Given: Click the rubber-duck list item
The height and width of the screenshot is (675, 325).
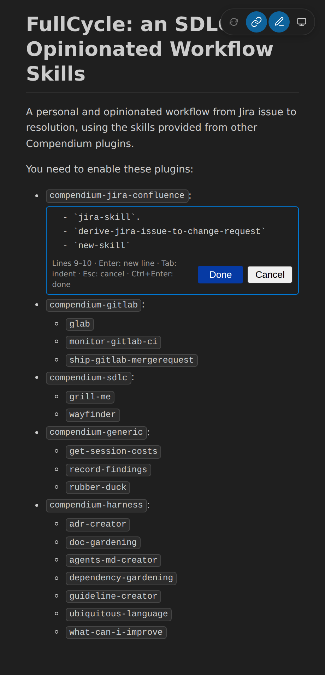Looking at the screenshot, I should point(98,487).
